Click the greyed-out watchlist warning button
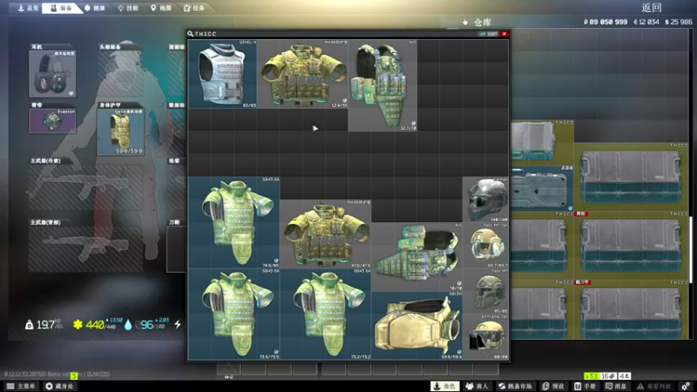This screenshot has width=697, height=392. (654, 386)
